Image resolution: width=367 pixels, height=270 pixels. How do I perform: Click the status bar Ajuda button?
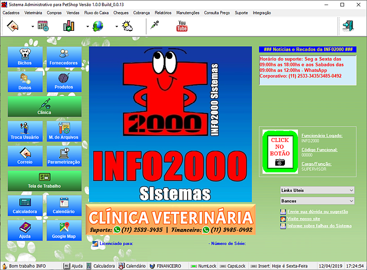(x=73, y=266)
